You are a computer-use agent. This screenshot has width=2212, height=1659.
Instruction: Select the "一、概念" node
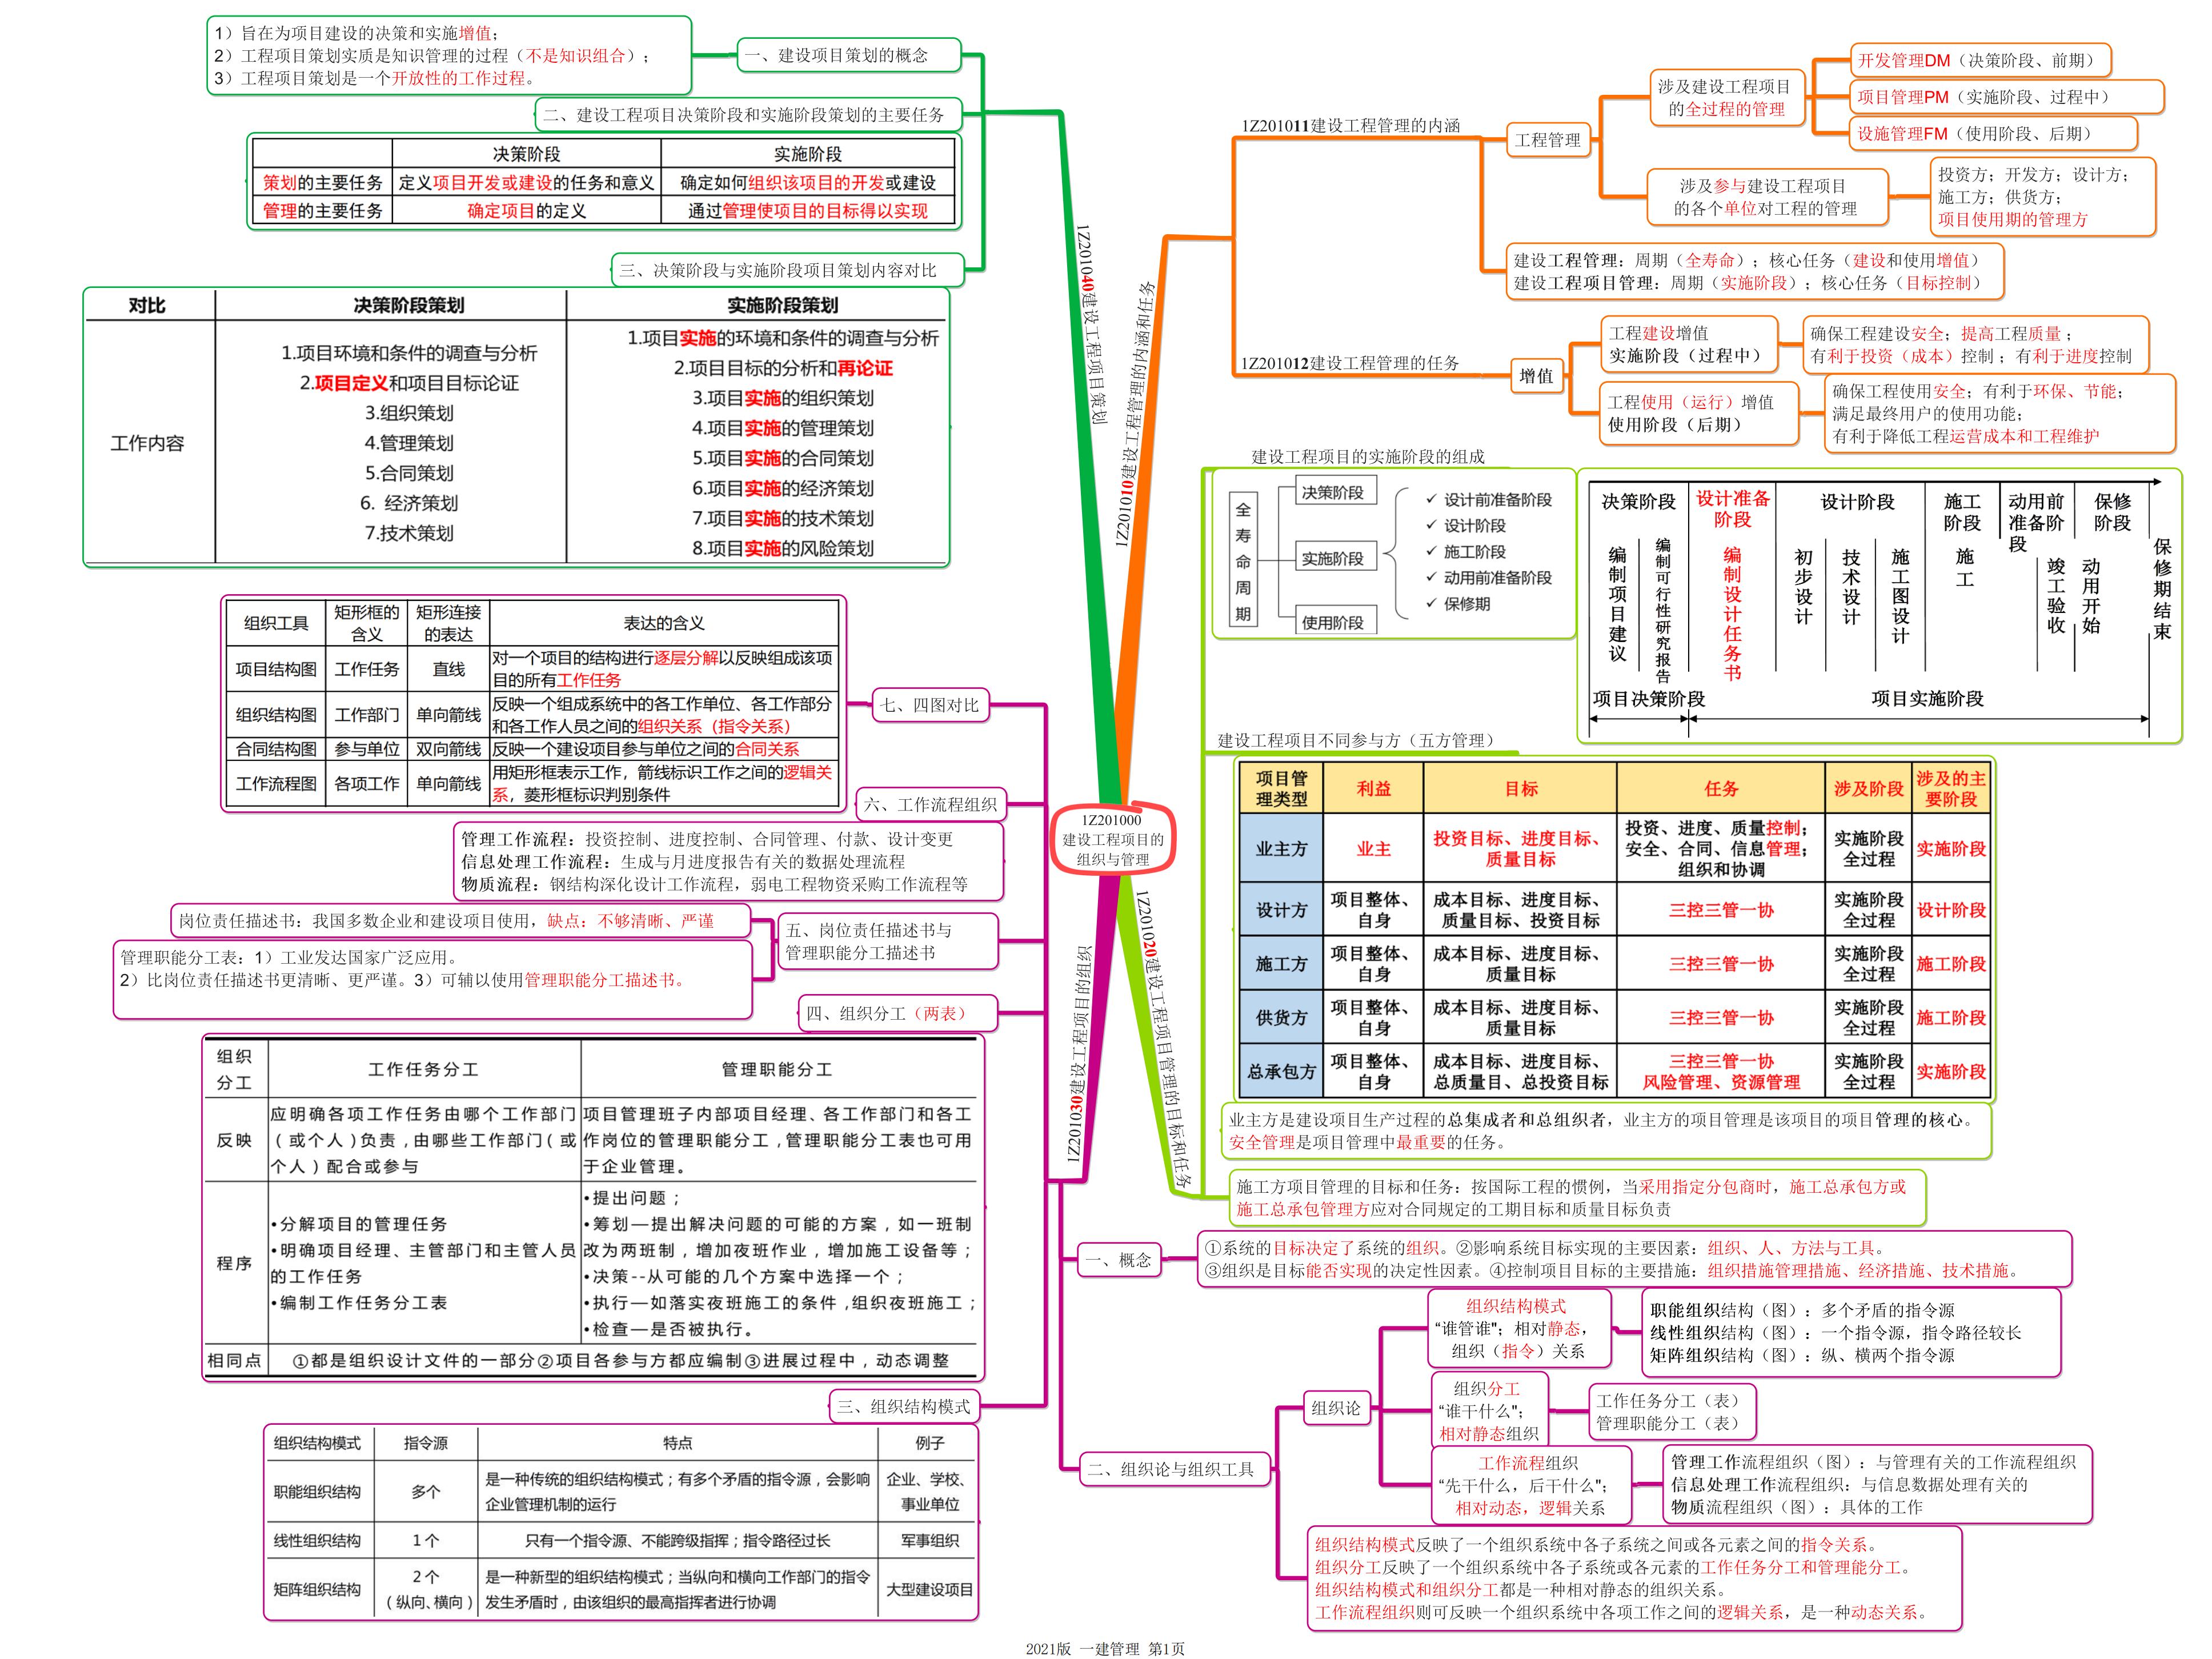pos(1119,1260)
